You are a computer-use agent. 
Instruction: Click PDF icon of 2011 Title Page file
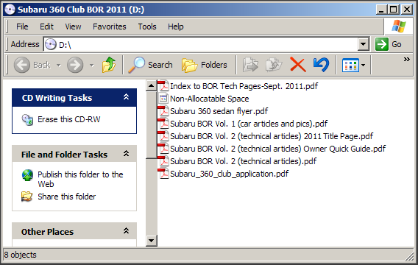[x=163, y=136]
